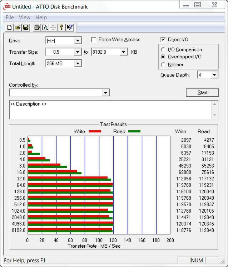Click the NUM status bar indicator
The width and height of the screenshot is (228, 267).
pyautogui.click(x=197, y=260)
